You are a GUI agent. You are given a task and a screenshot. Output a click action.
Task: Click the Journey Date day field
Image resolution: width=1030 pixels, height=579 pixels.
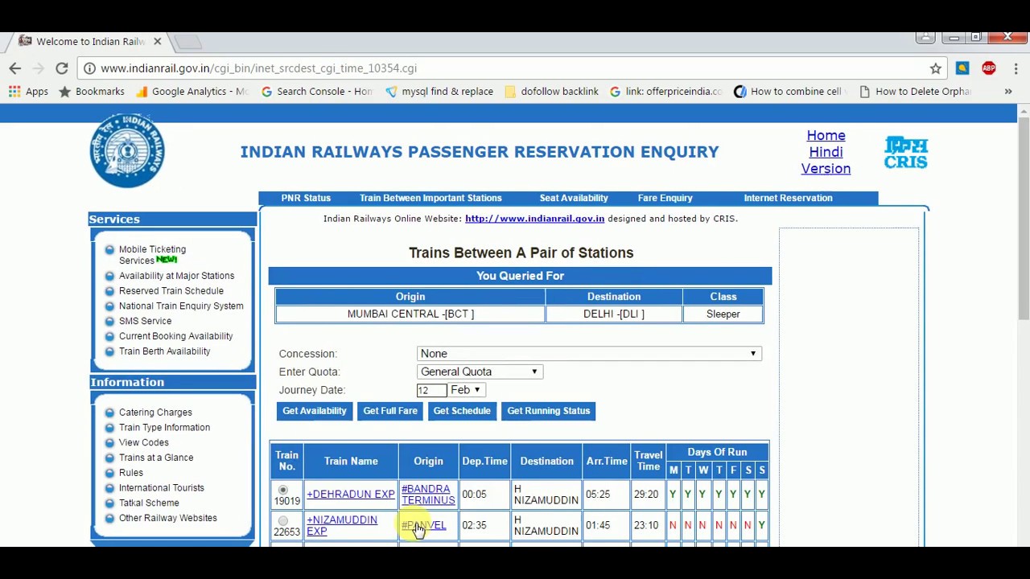coord(431,390)
